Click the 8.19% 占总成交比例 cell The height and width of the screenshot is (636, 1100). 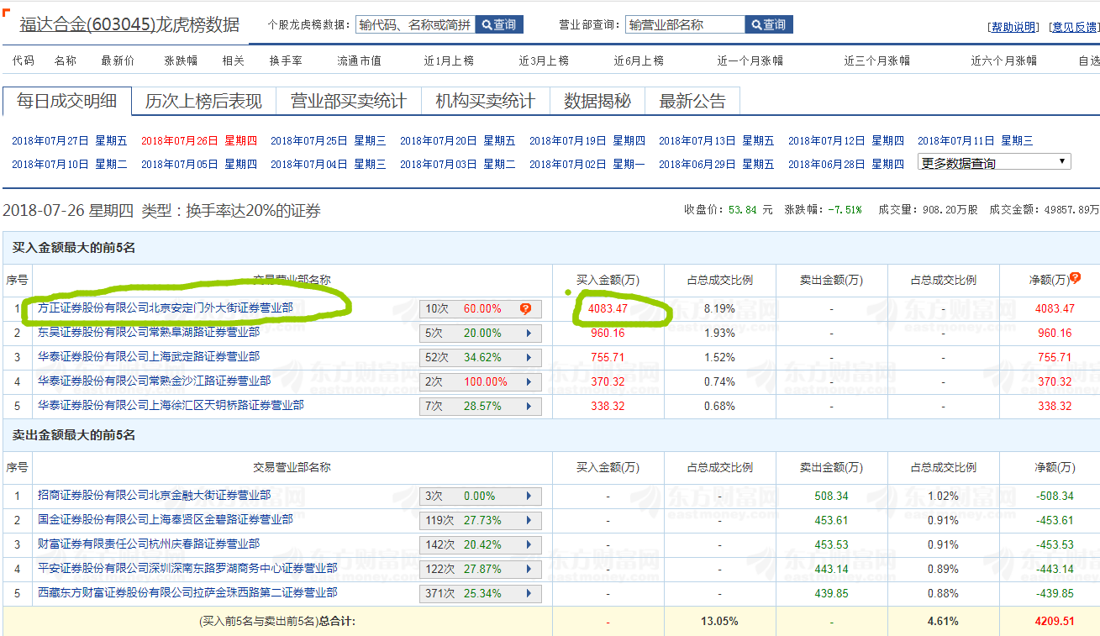[719, 309]
